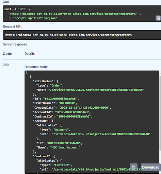
Task: Click the Account sobjects url value
Action: pyautogui.click(x=101, y=134)
